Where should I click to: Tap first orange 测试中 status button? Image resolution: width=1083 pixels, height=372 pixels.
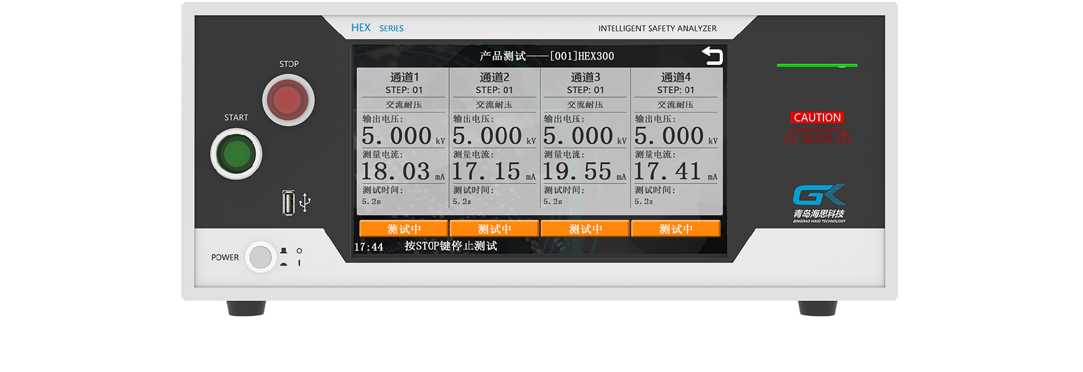[404, 228]
